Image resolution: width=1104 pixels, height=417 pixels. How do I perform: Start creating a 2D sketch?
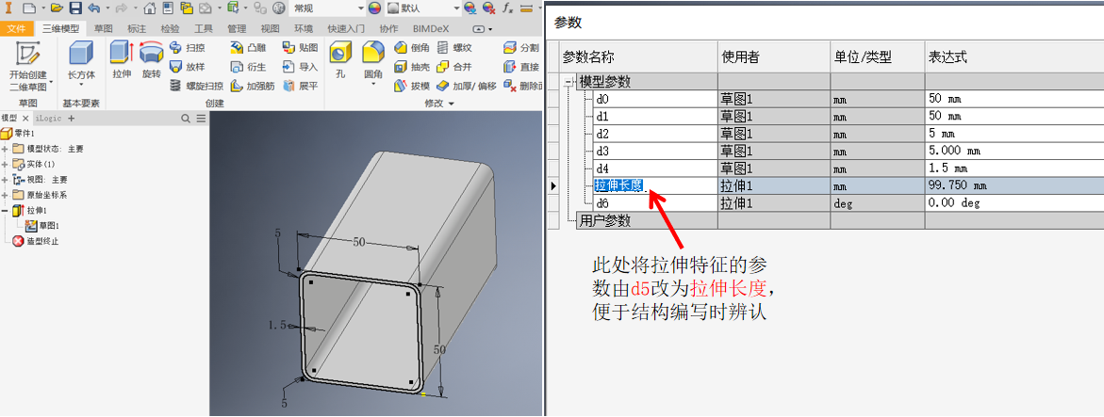point(28,66)
